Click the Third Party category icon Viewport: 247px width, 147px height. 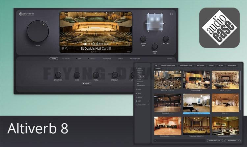(137, 105)
